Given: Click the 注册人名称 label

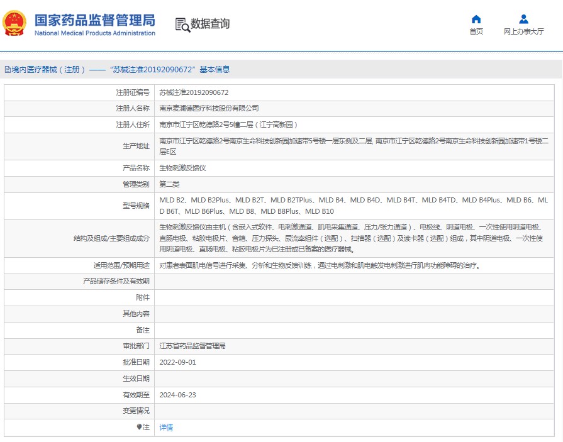Looking at the screenshot, I should coord(133,108).
